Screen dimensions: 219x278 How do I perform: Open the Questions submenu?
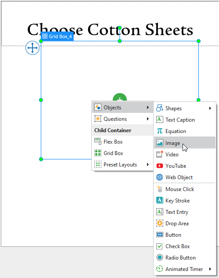[x=122, y=119]
